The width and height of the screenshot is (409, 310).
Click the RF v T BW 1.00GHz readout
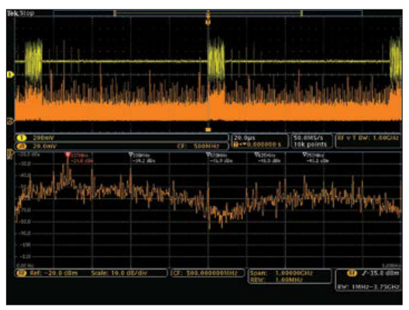pyautogui.click(x=368, y=138)
